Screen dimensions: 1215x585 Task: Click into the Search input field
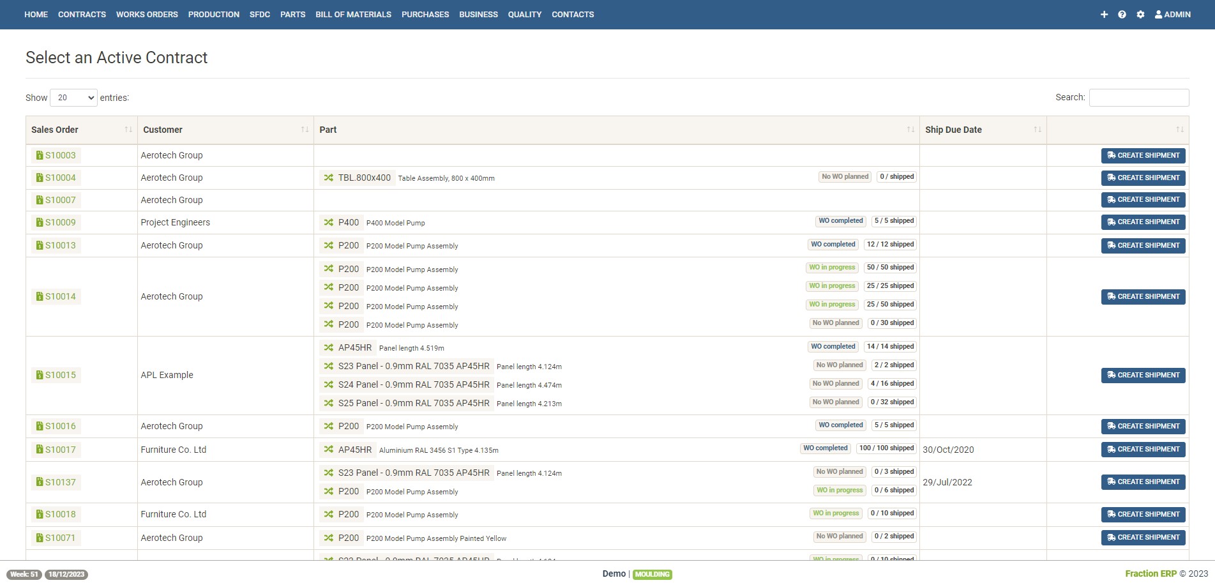[1138, 98]
